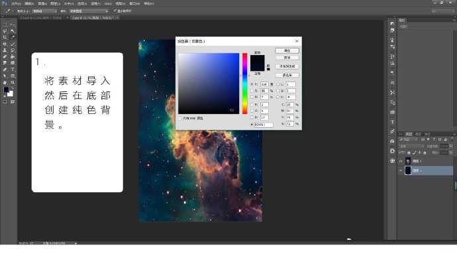Open the File menu
457x257 pixels.
click(x=16, y=3)
